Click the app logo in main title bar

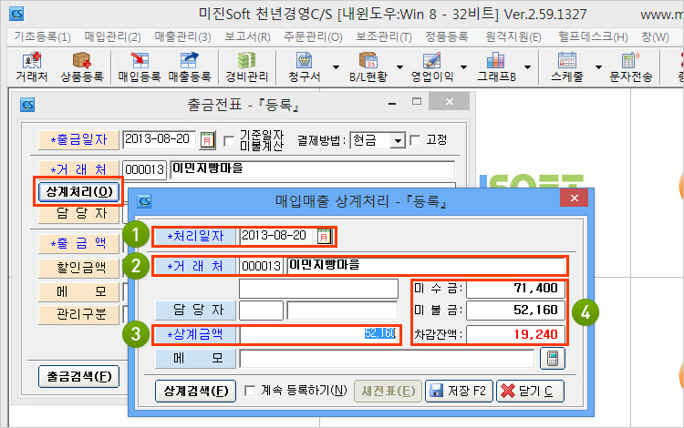click(16, 14)
